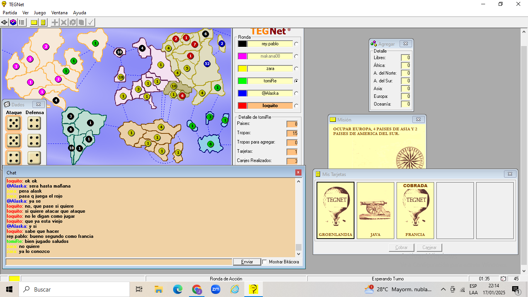Click the grayed regroup gear toolbar icon
Image resolution: width=528 pixels, height=297 pixels.
tap(73, 22)
